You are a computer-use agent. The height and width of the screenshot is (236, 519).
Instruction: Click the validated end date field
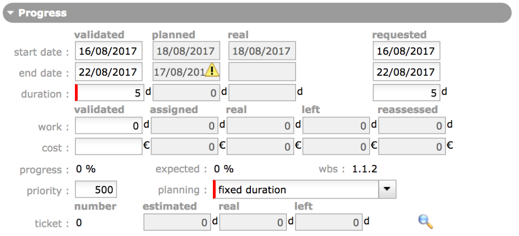(109, 72)
